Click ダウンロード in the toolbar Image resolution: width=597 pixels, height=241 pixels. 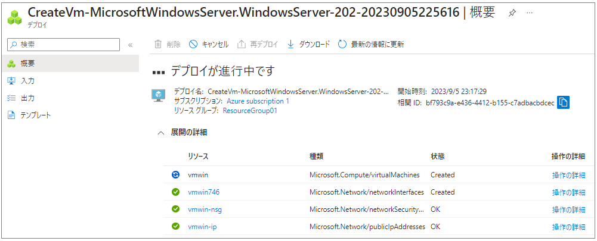[x=308, y=44]
